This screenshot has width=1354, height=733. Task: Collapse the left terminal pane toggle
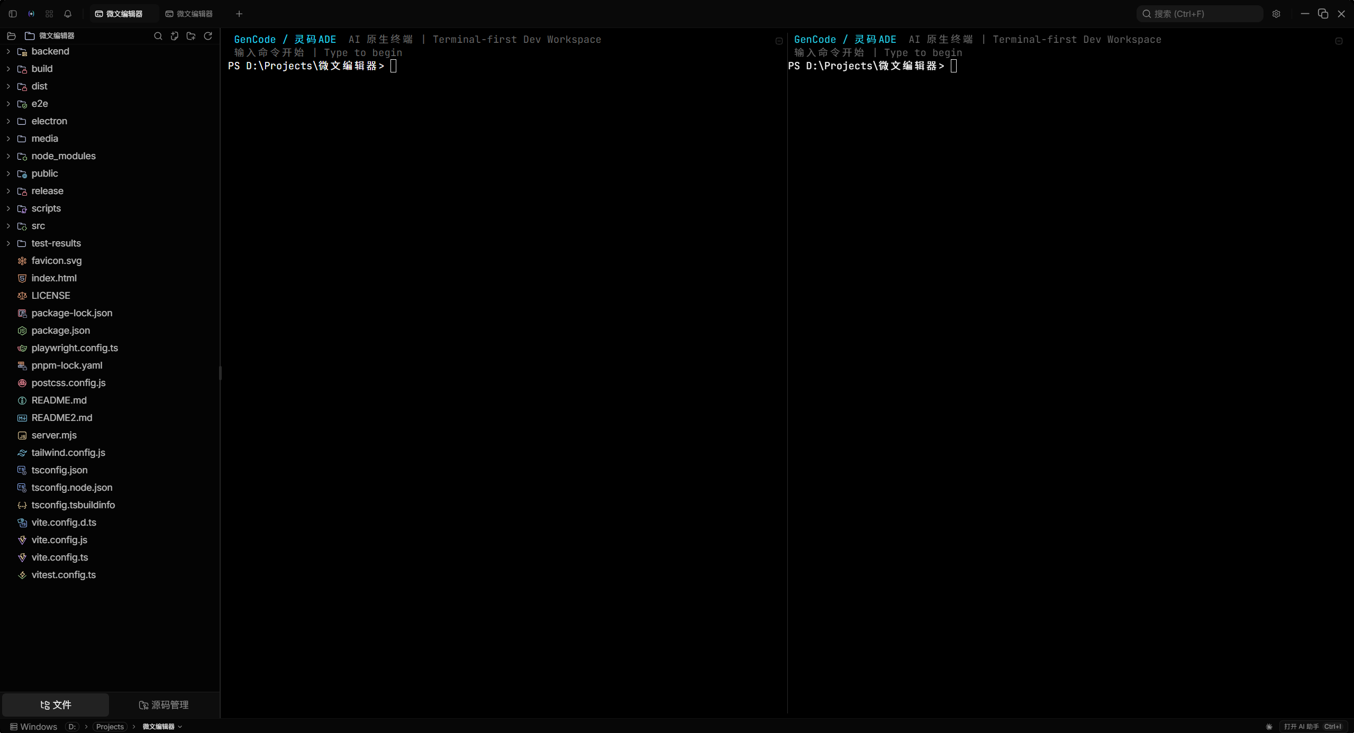coord(779,41)
